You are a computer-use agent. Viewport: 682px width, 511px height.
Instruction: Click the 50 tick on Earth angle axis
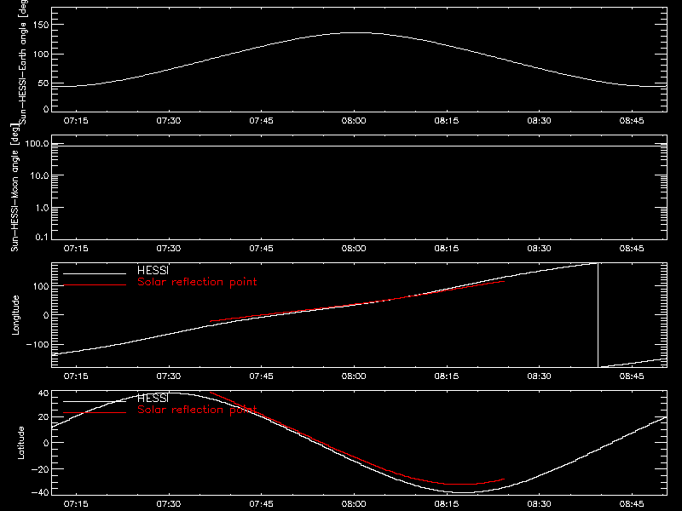(x=43, y=83)
